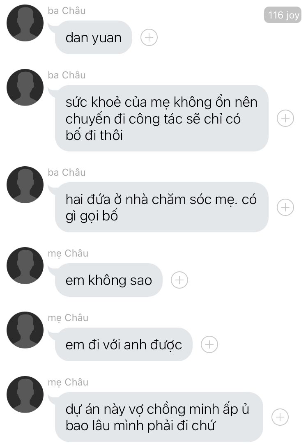Open ba Châu avatar beside "hai đứa" message
The height and width of the screenshot is (445, 308).
[25, 185]
